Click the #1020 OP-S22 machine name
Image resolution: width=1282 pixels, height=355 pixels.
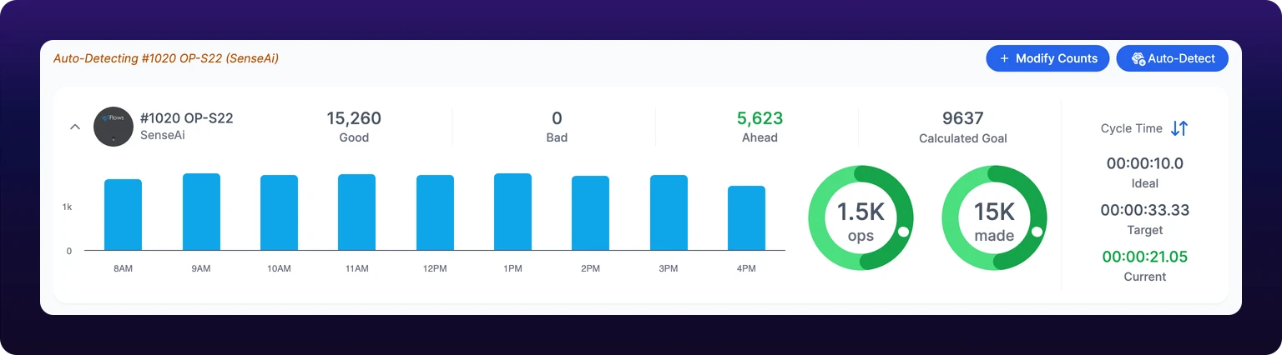186,118
